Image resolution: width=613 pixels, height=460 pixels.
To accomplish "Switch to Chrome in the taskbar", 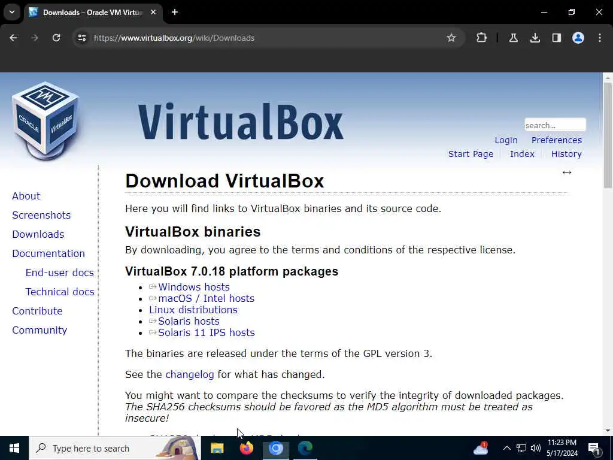I will point(275,448).
